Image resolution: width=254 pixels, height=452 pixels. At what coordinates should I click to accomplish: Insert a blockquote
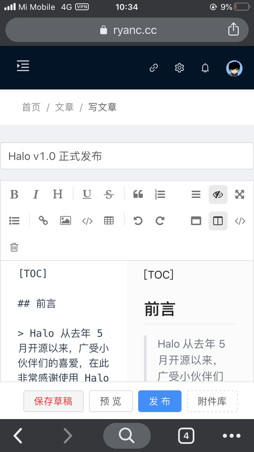coord(138,194)
